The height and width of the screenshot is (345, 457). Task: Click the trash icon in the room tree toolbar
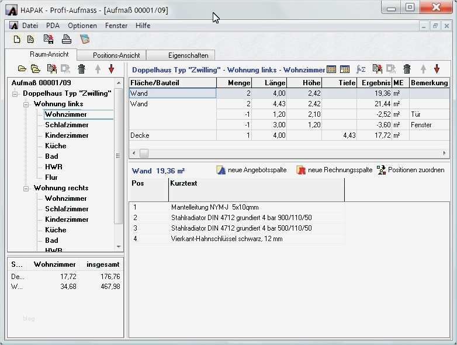pos(82,69)
